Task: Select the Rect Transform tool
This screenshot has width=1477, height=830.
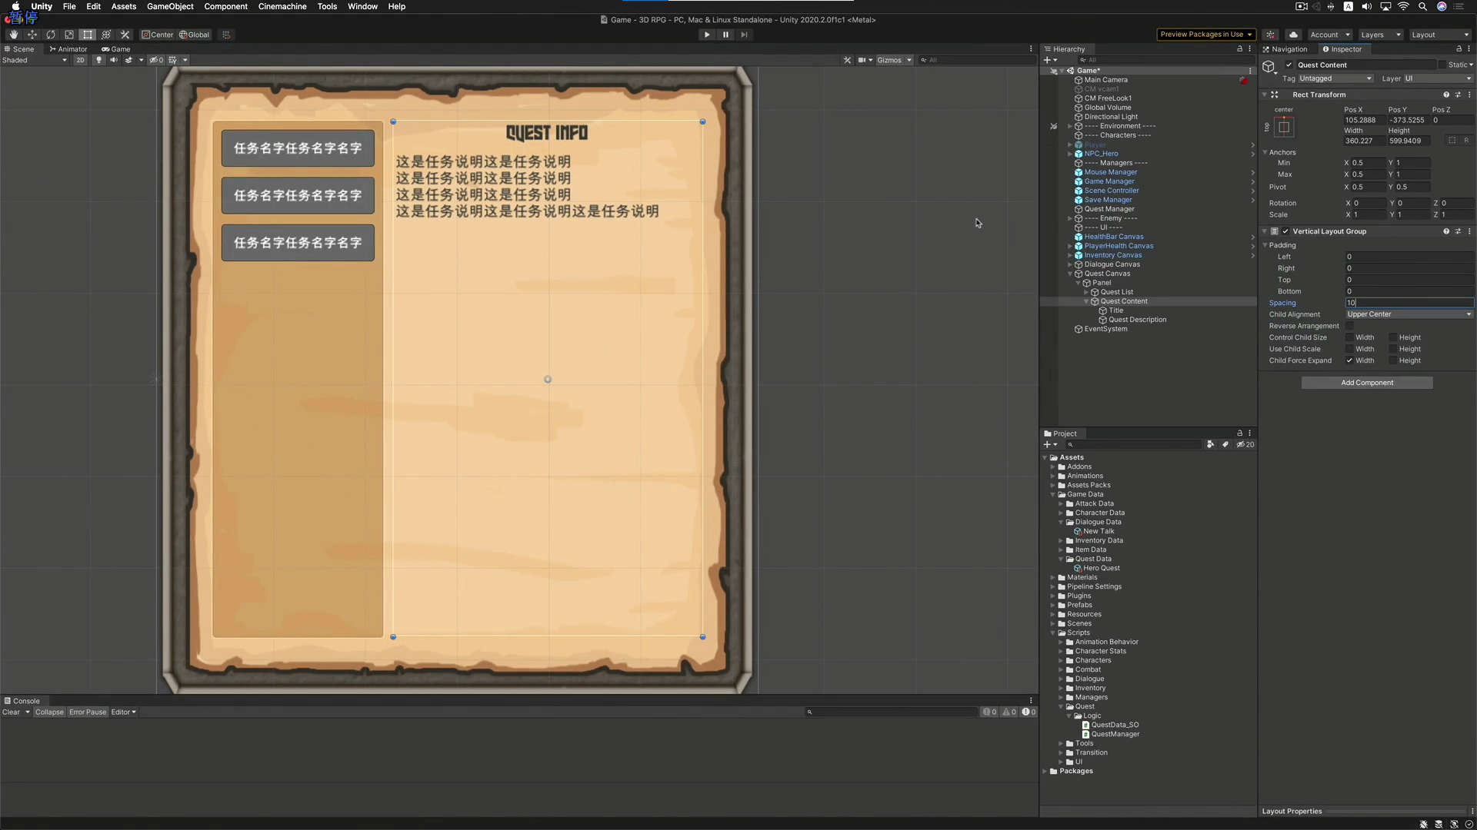Action: tap(87, 35)
